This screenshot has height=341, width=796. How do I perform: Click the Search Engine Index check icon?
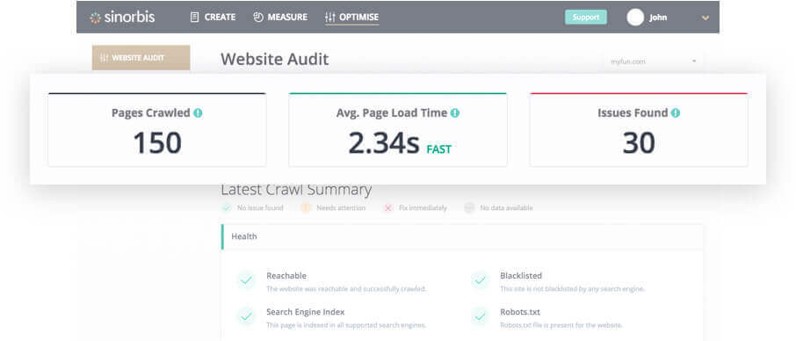tap(246, 316)
